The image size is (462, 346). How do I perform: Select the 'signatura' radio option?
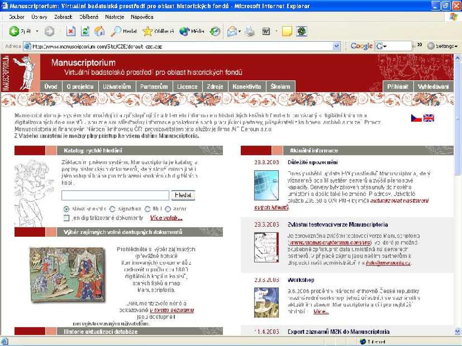(112, 209)
